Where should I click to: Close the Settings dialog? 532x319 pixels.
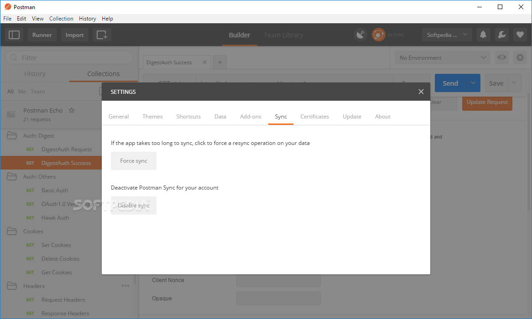(421, 92)
